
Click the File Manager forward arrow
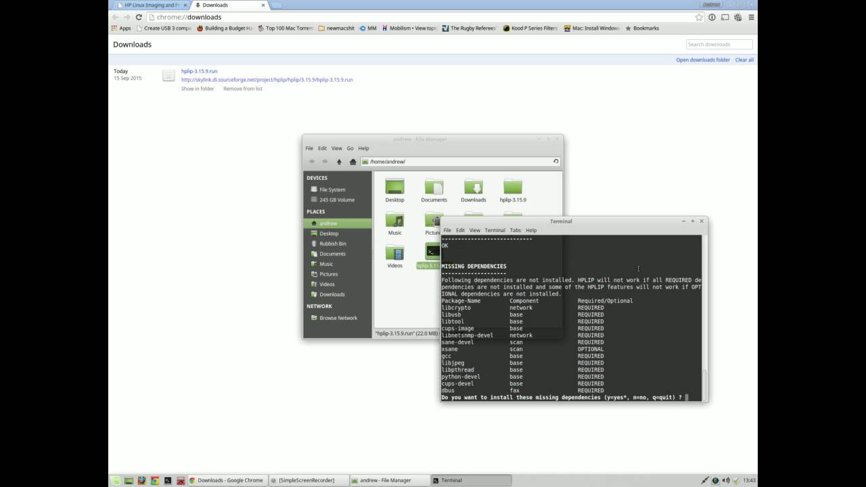pos(325,162)
